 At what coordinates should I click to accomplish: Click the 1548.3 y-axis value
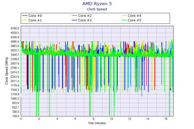(x=15, y=90)
